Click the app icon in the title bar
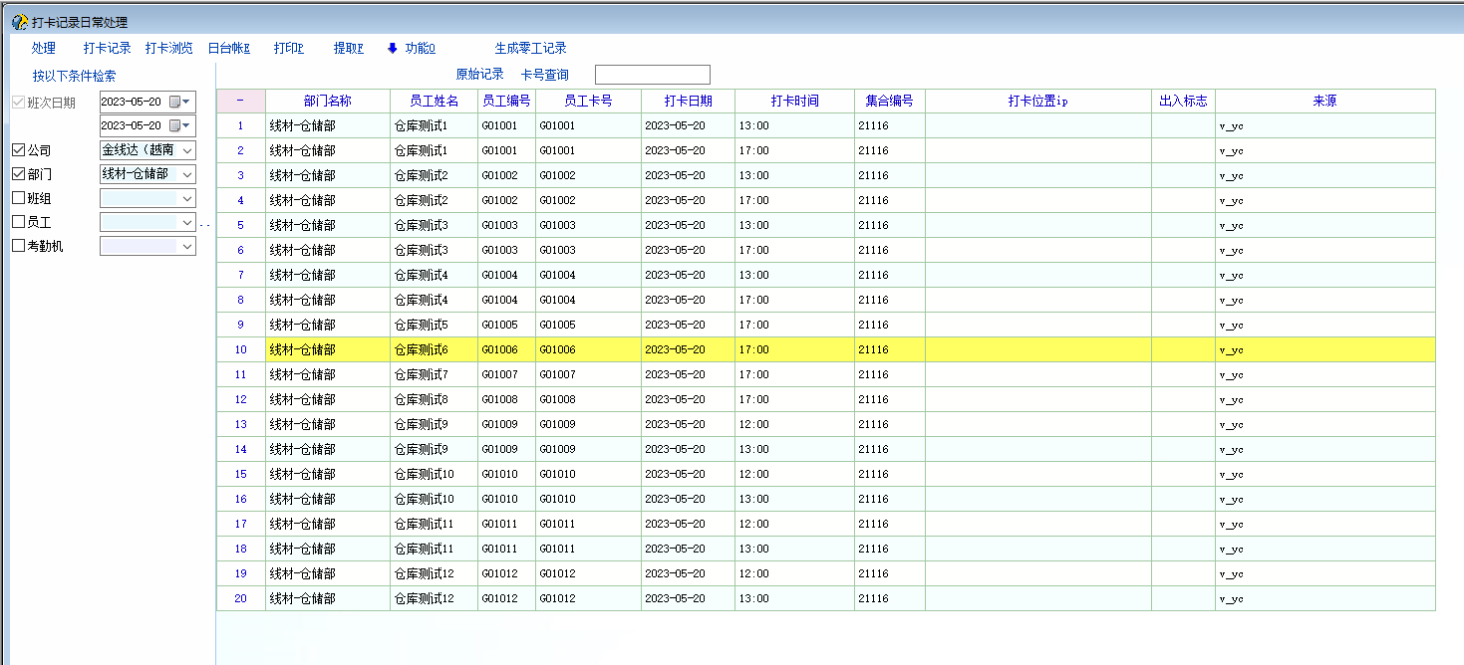This screenshot has height=665, width=1464. 19,22
